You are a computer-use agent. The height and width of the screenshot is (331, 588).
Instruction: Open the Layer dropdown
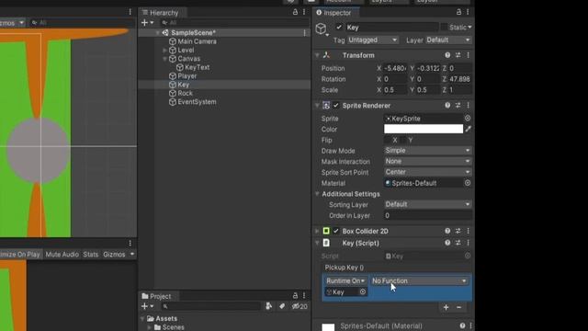(448, 40)
